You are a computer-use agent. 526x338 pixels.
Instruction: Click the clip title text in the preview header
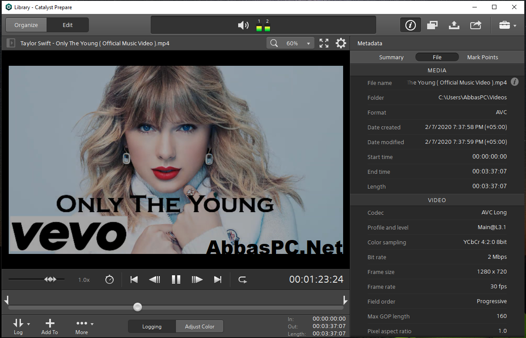(x=95, y=44)
